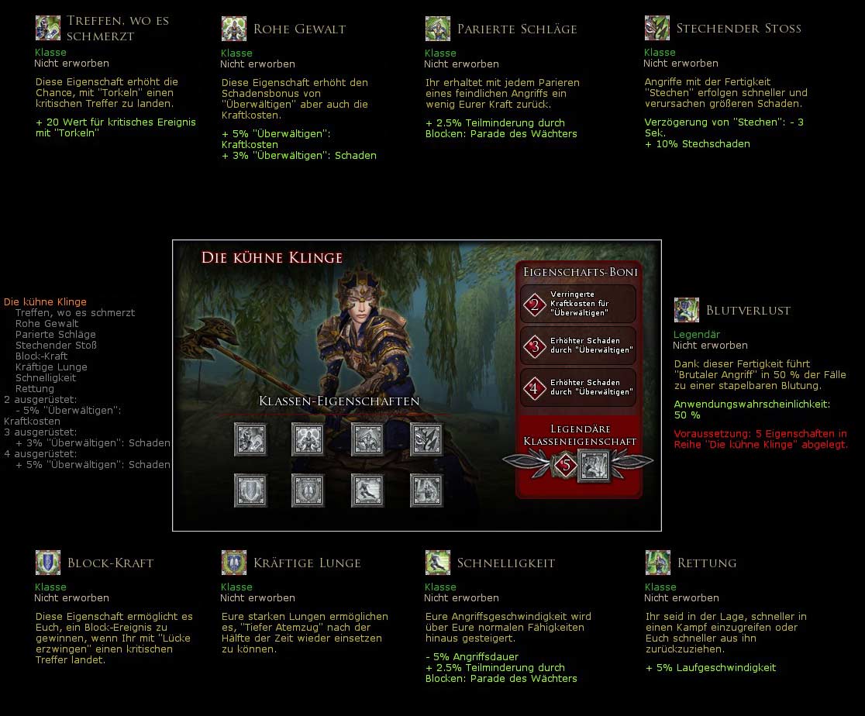865x716 pixels.
Task: Select the bottom-right slot under Klassen-Eigenschaften
Action: click(426, 491)
